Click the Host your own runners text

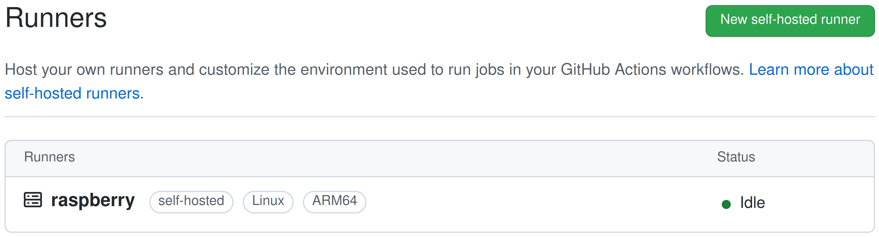pyautogui.click(x=84, y=70)
